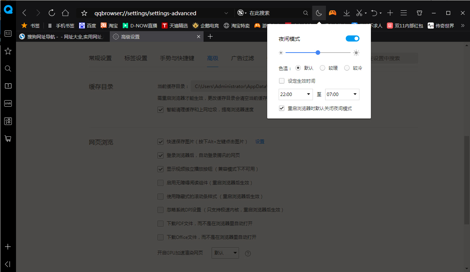
Task: Uncheck 下载PDF文件 option
Action: pyautogui.click(x=160, y=224)
